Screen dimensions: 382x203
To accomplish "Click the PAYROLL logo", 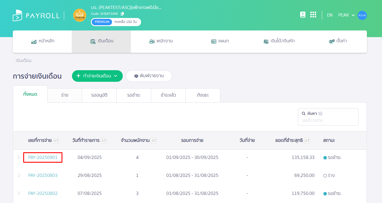I will (x=36, y=15).
